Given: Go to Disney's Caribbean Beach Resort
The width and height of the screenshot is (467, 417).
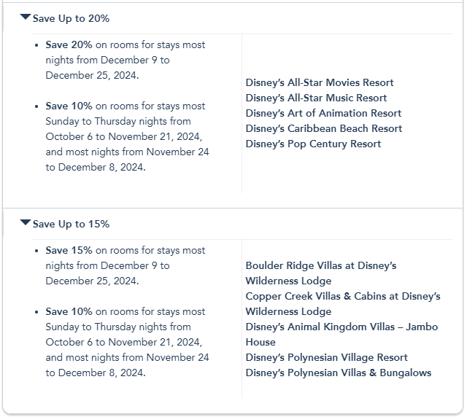Looking at the screenshot, I should pyautogui.click(x=324, y=128).
